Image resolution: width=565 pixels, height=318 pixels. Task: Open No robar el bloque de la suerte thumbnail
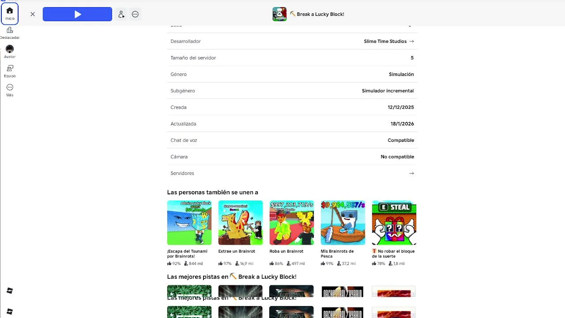coord(394,223)
